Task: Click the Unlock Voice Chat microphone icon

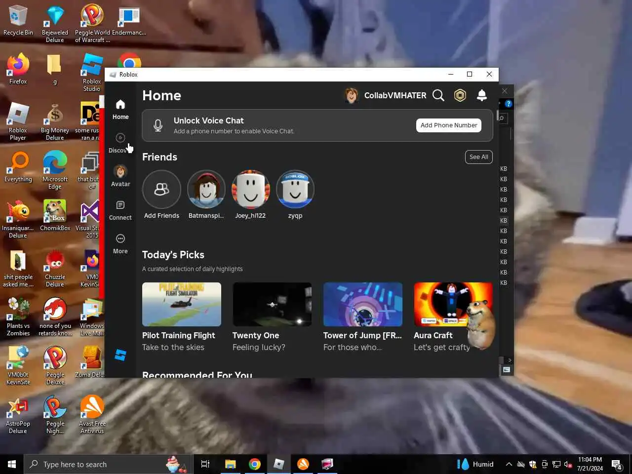Action: click(158, 125)
